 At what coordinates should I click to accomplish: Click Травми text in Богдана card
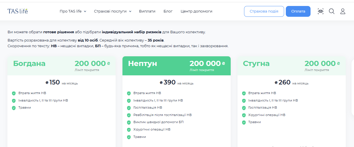point(25,107)
